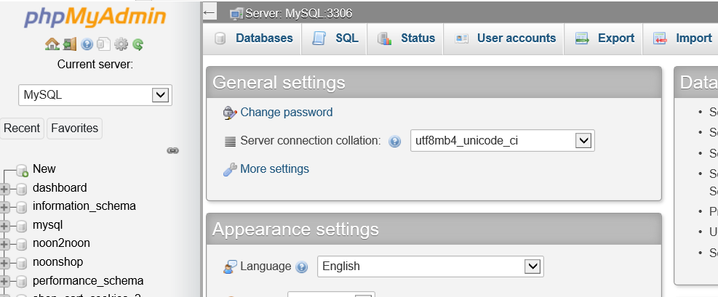Click help icon next to Language
Viewport: 718px width, 297px height.
pos(301,267)
